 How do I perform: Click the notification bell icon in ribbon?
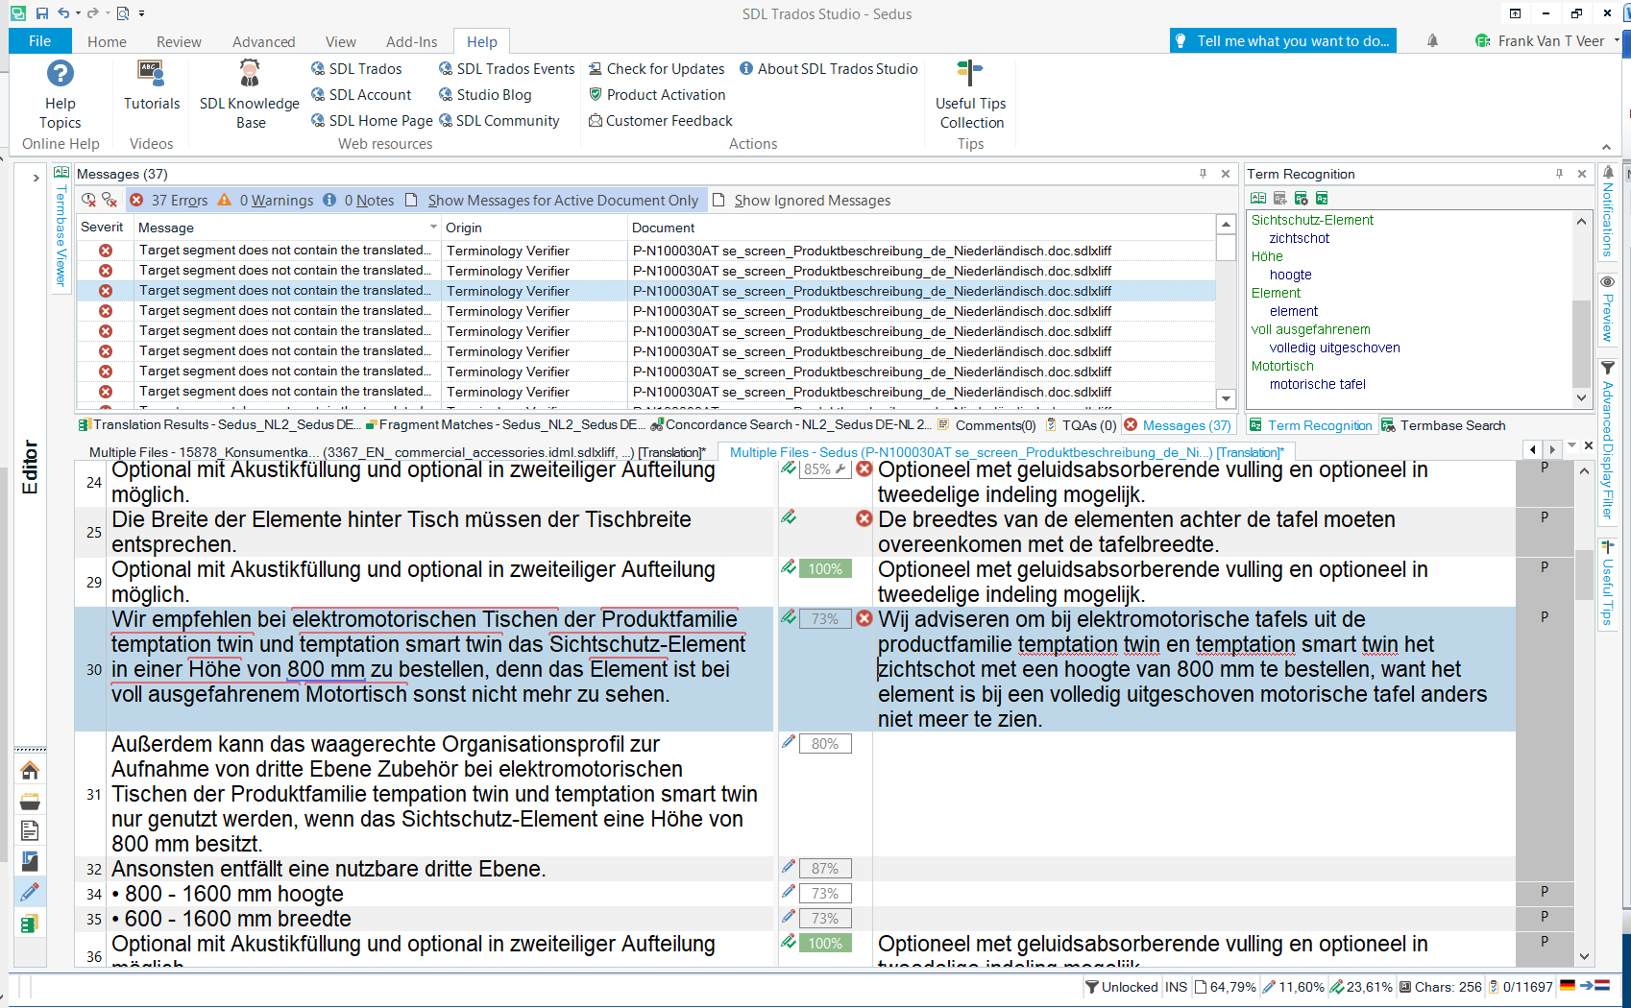(1432, 41)
